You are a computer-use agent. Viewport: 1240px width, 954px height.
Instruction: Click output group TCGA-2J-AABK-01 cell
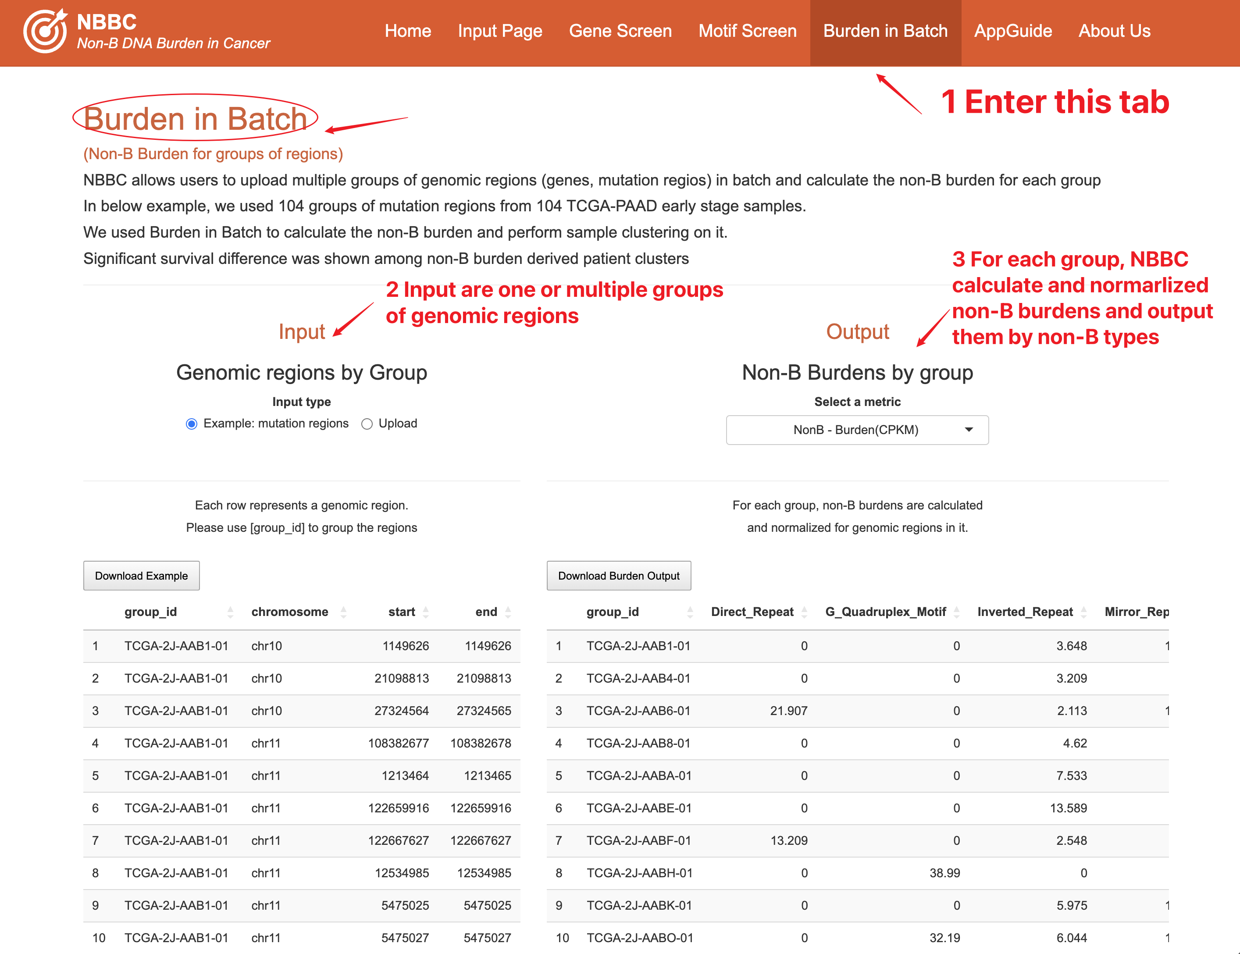639,905
